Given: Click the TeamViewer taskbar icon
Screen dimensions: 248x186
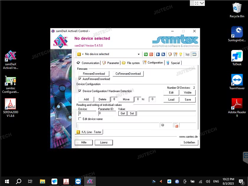Looking at the screenshot, I should point(78,181).
